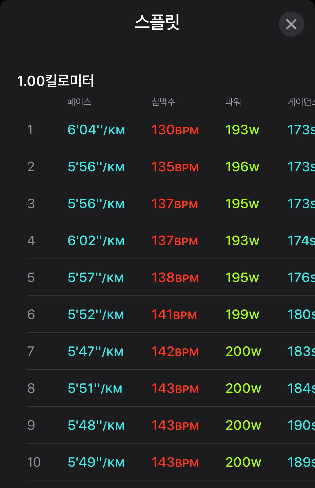Tap the 199W power value in split 6
Screen dimensions: 315x488
point(242,315)
